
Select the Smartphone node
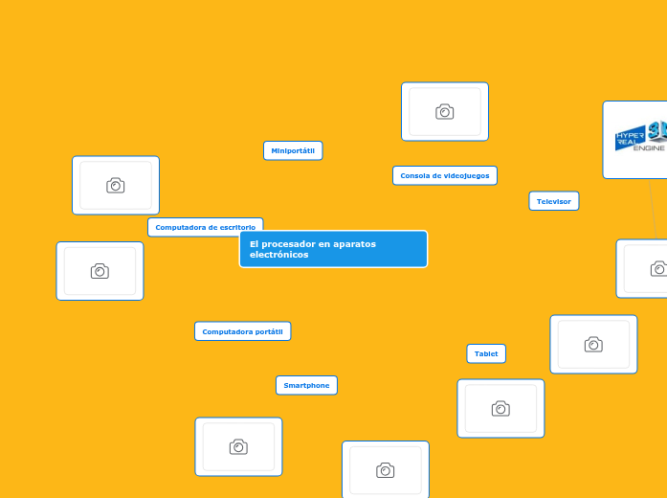(306, 385)
